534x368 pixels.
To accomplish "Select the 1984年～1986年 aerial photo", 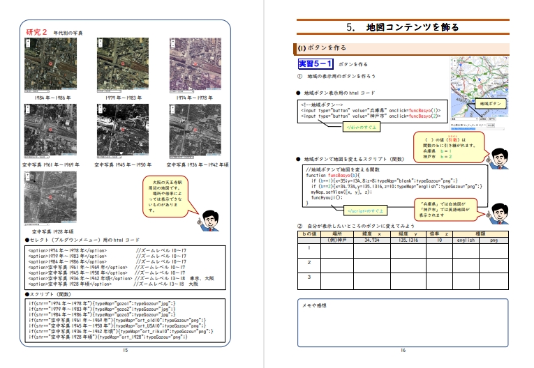I will 50,65.
